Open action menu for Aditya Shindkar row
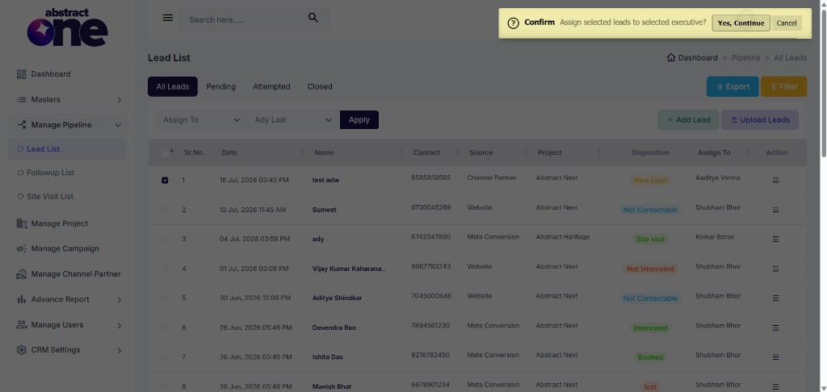827x392 pixels. coord(775,298)
